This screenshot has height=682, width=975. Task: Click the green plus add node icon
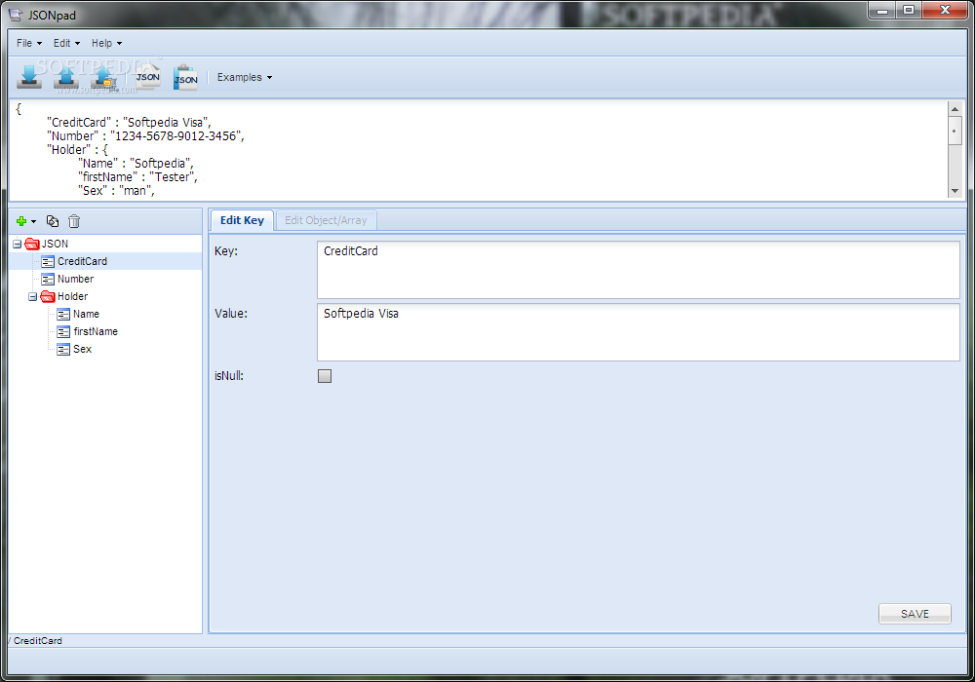pos(21,221)
